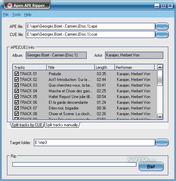Select the 'Marche et Choer des gam...' title
Screen dimensions: 176x181
coord(71,91)
